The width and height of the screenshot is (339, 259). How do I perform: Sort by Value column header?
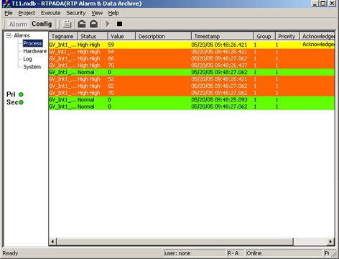click(x=121, y=36)
